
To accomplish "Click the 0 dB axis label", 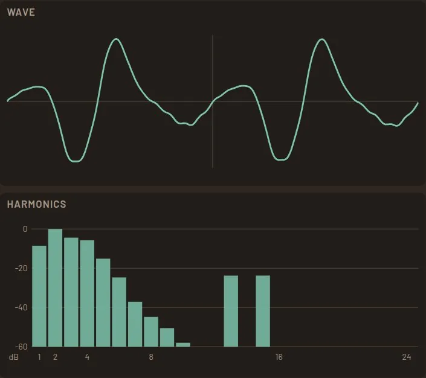I will point(25,229).
